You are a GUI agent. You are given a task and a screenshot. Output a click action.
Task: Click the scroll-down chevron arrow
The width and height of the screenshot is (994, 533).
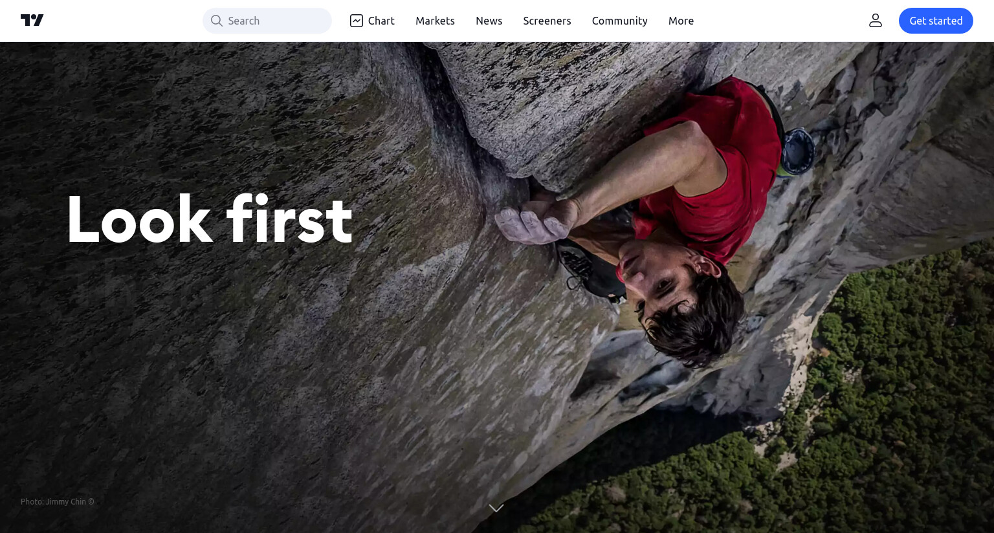(496, 508)
